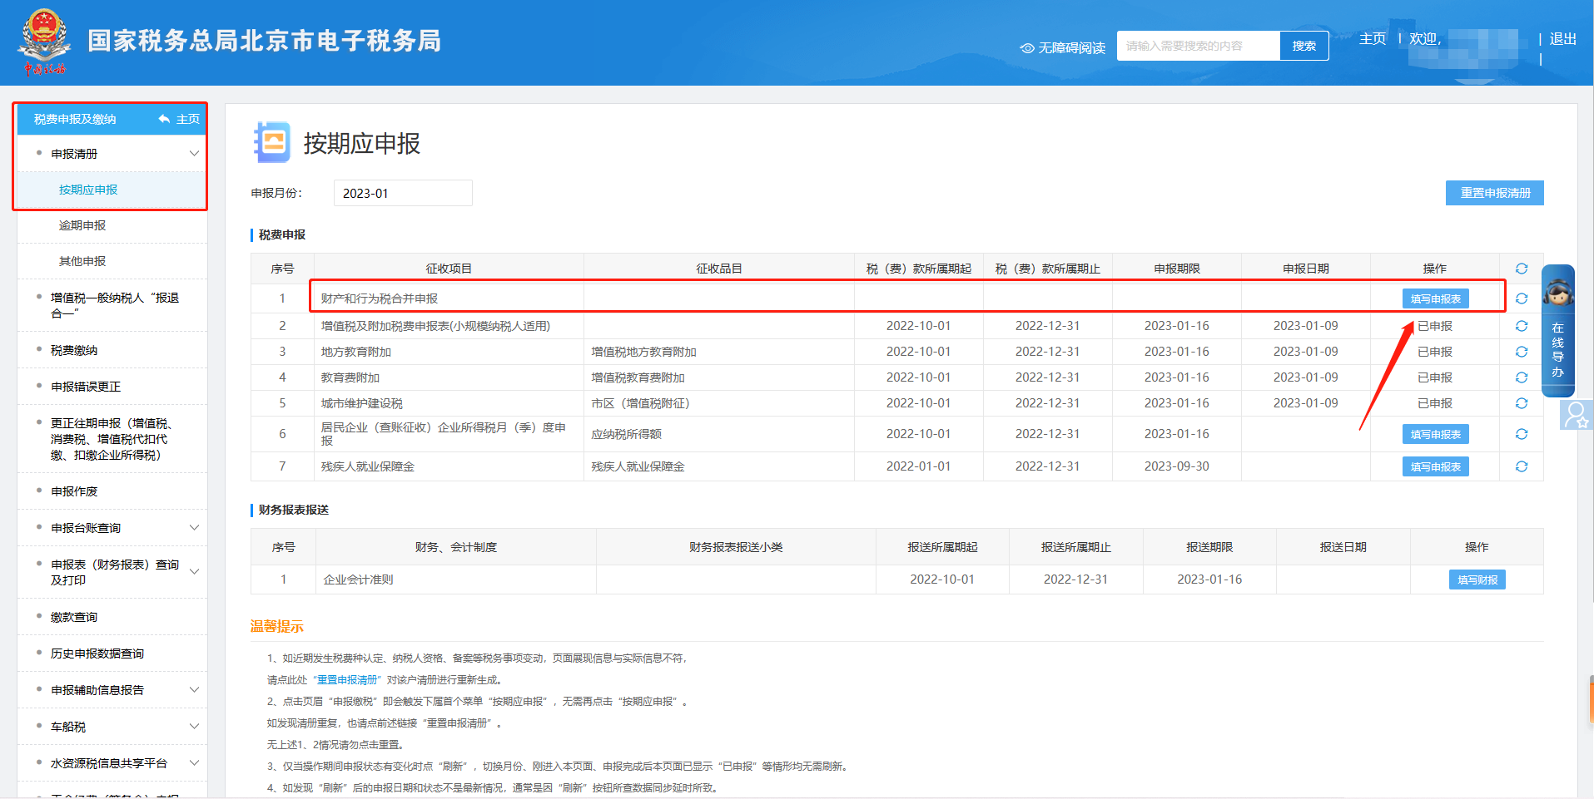The width and height of the screenshot is (1594, 799).
Task: Refresh the 城市维护建设税 row
Action: point(1522,403)
